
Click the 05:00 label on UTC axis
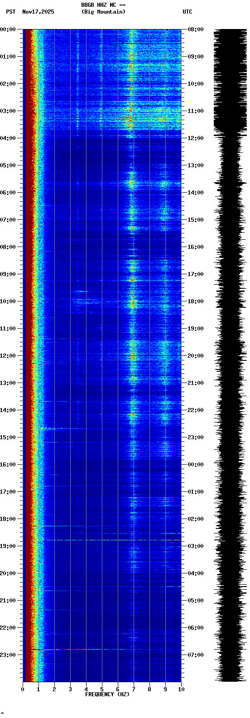pyautogui.click(x=196, y=601)
